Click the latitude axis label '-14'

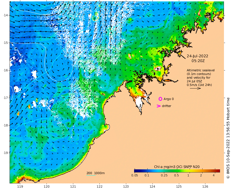pyautogui.click(x=6, y=15)
